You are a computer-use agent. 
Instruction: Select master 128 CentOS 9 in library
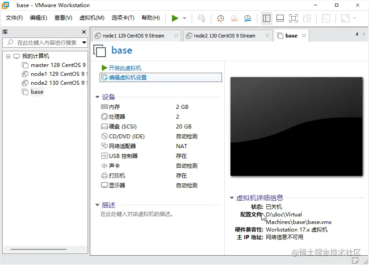(x=58, y=65)
